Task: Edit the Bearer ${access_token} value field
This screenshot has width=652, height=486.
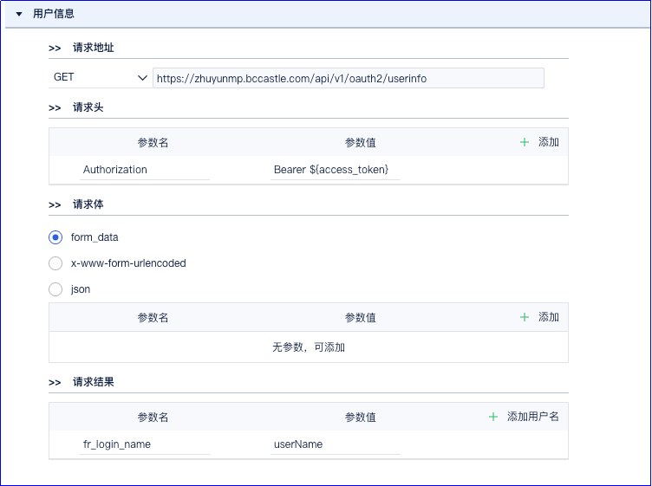Action: [336, 170]
